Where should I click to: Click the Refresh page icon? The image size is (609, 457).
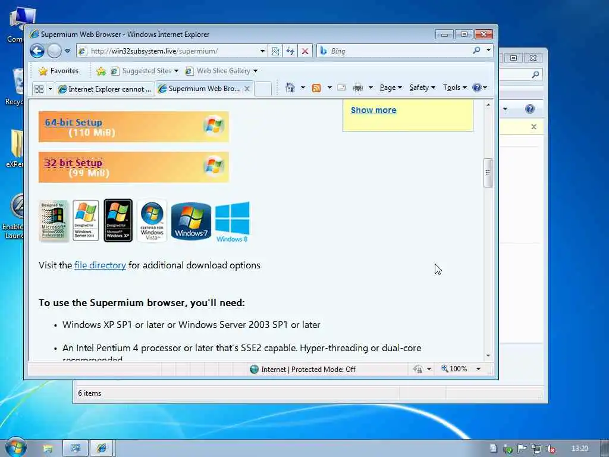290,51
